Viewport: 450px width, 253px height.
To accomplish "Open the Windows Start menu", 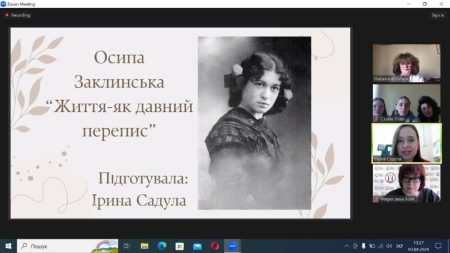I will click(x=8, y=246).
